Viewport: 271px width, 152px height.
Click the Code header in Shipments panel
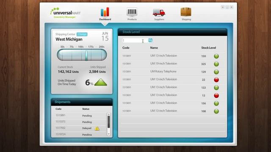[x=58, y=109]
